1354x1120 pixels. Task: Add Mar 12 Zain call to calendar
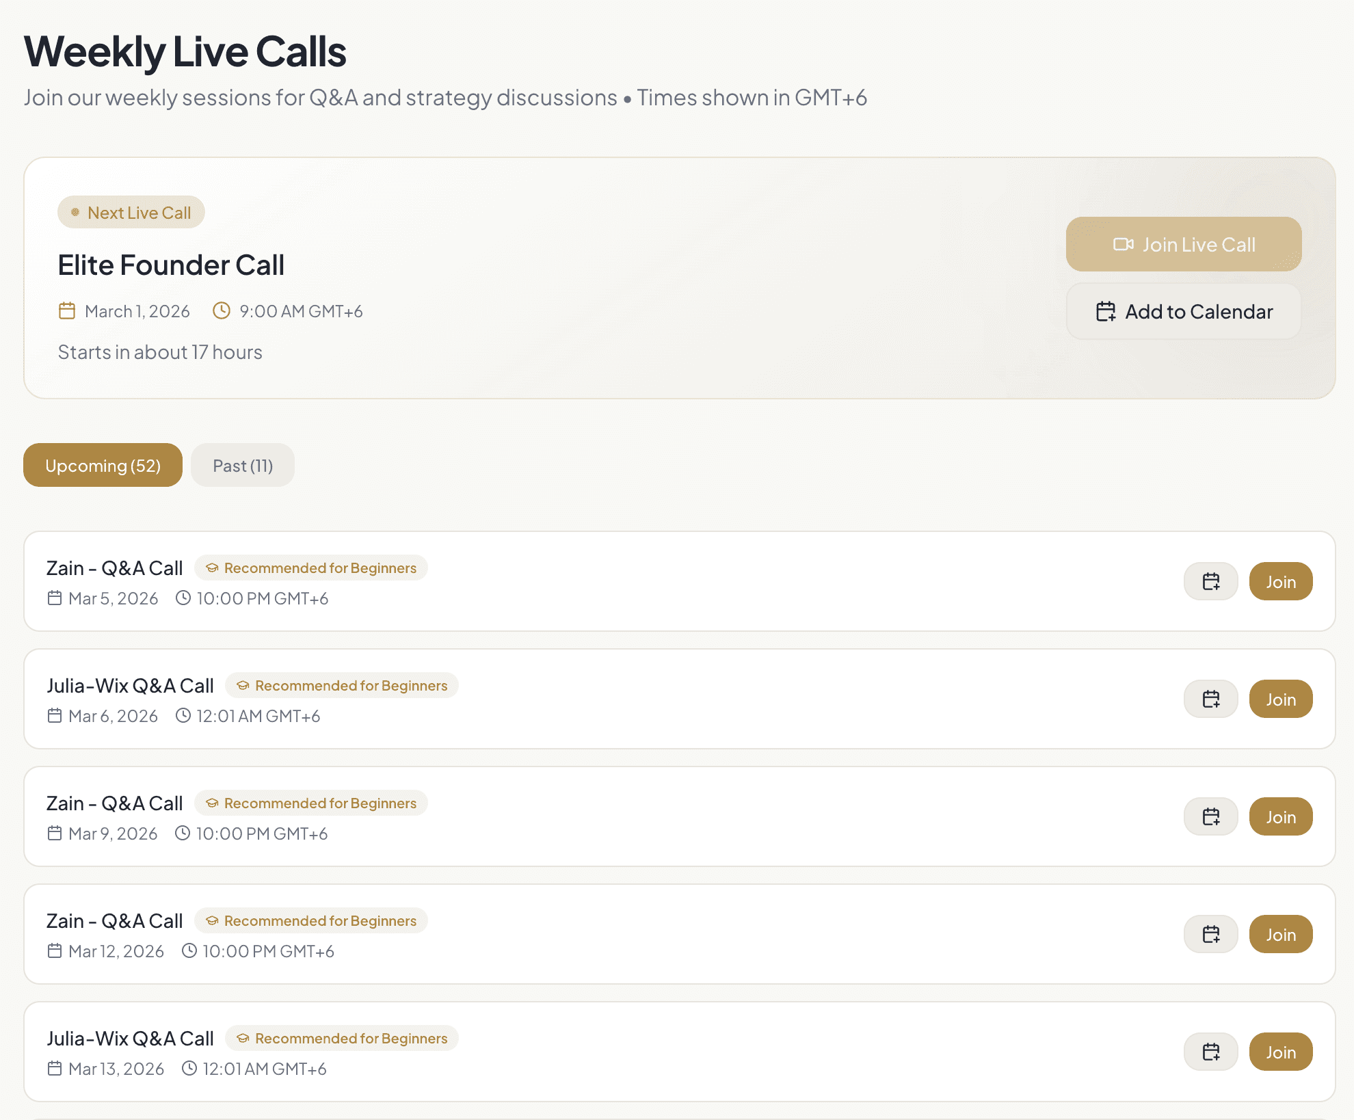pos(1210,935)
